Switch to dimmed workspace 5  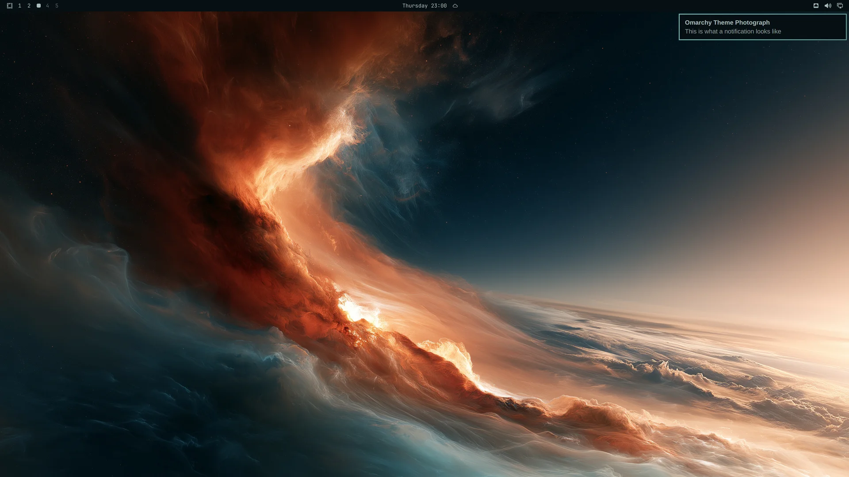click(57, 6)
